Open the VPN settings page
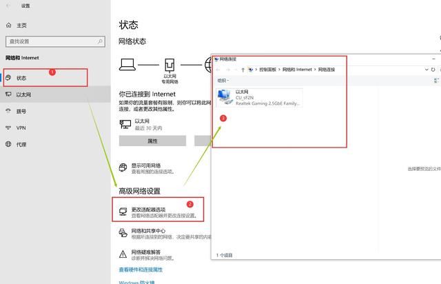This screenshot has width=441, height=284. [x=21, y=128]
